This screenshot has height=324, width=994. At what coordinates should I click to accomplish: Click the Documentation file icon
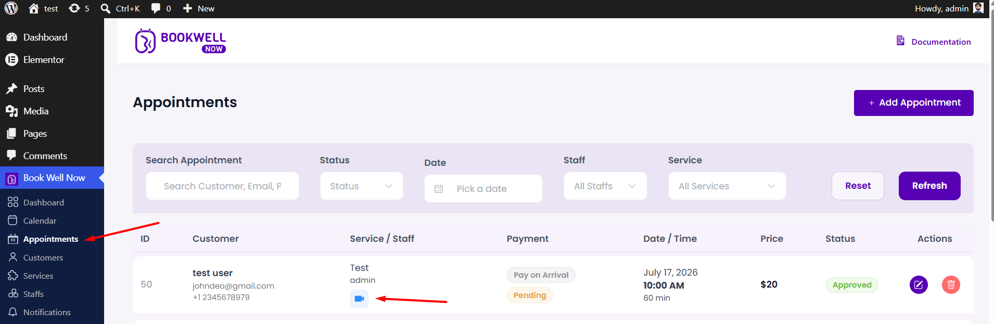(x=900, y=41)
